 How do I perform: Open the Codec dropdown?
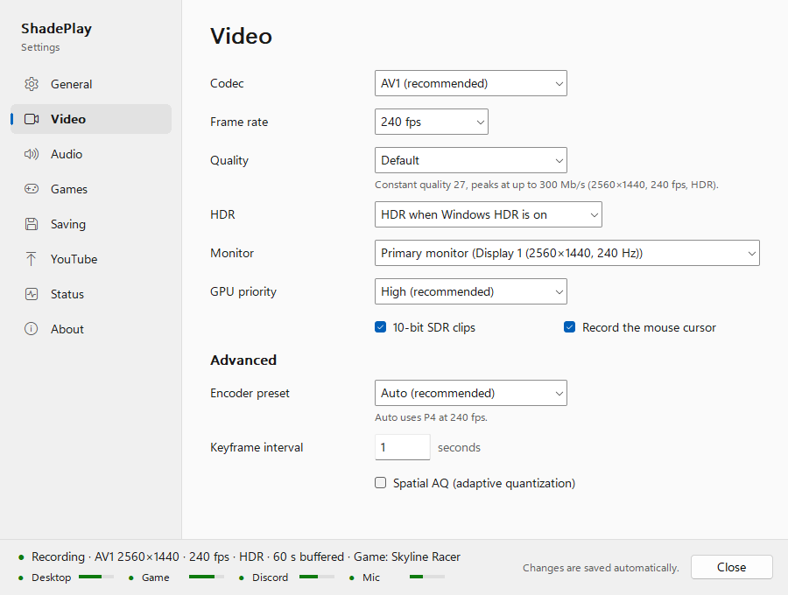[471, 83]
